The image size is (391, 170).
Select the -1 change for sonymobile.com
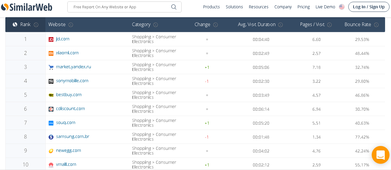pos(207,81)
